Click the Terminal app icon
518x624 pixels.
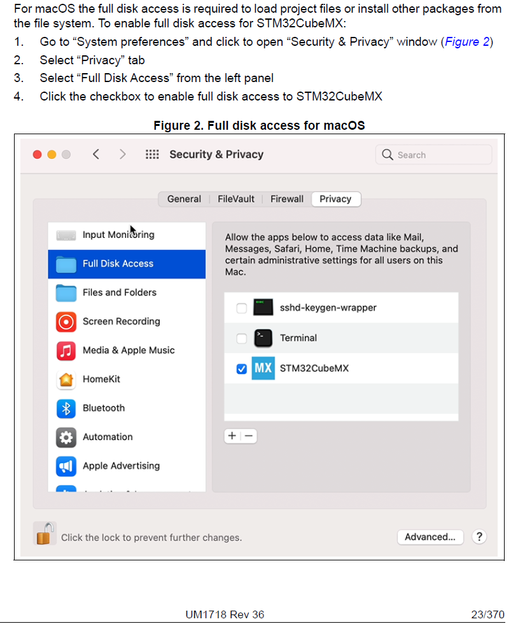coord(263,338)
